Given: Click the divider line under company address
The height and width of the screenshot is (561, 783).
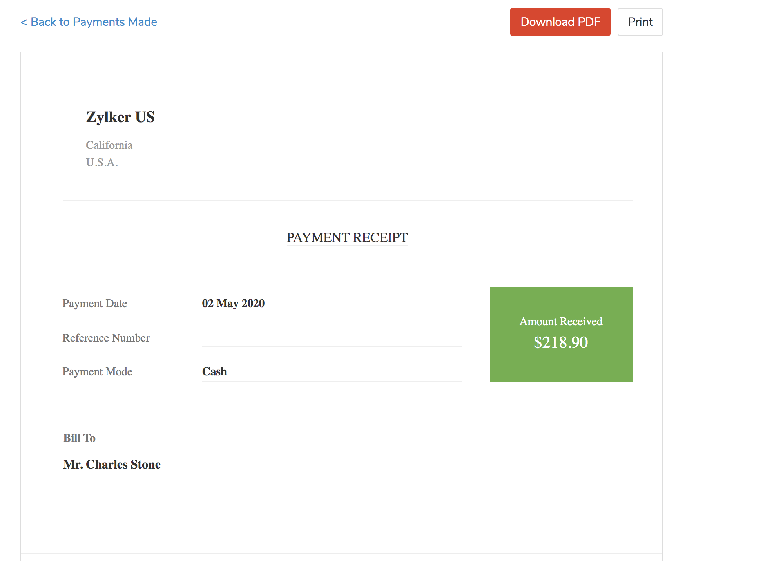Looking at the screenshot, I should (x=347, y=200).
